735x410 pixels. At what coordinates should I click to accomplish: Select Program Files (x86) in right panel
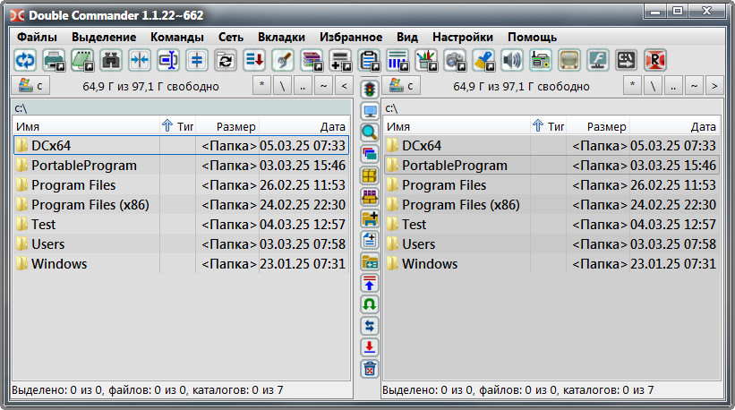pos(552,205)
